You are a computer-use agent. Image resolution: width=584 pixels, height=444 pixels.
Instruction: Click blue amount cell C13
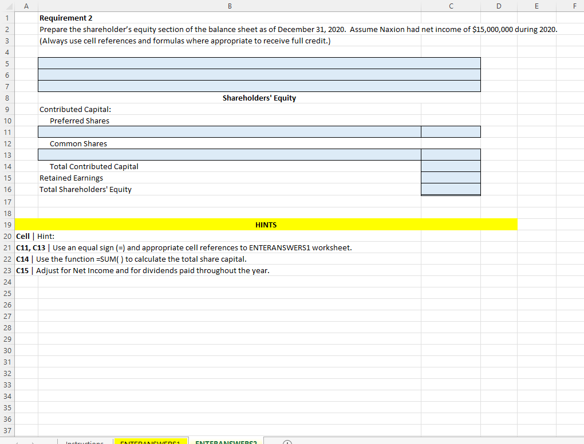(x=451, y=155)
